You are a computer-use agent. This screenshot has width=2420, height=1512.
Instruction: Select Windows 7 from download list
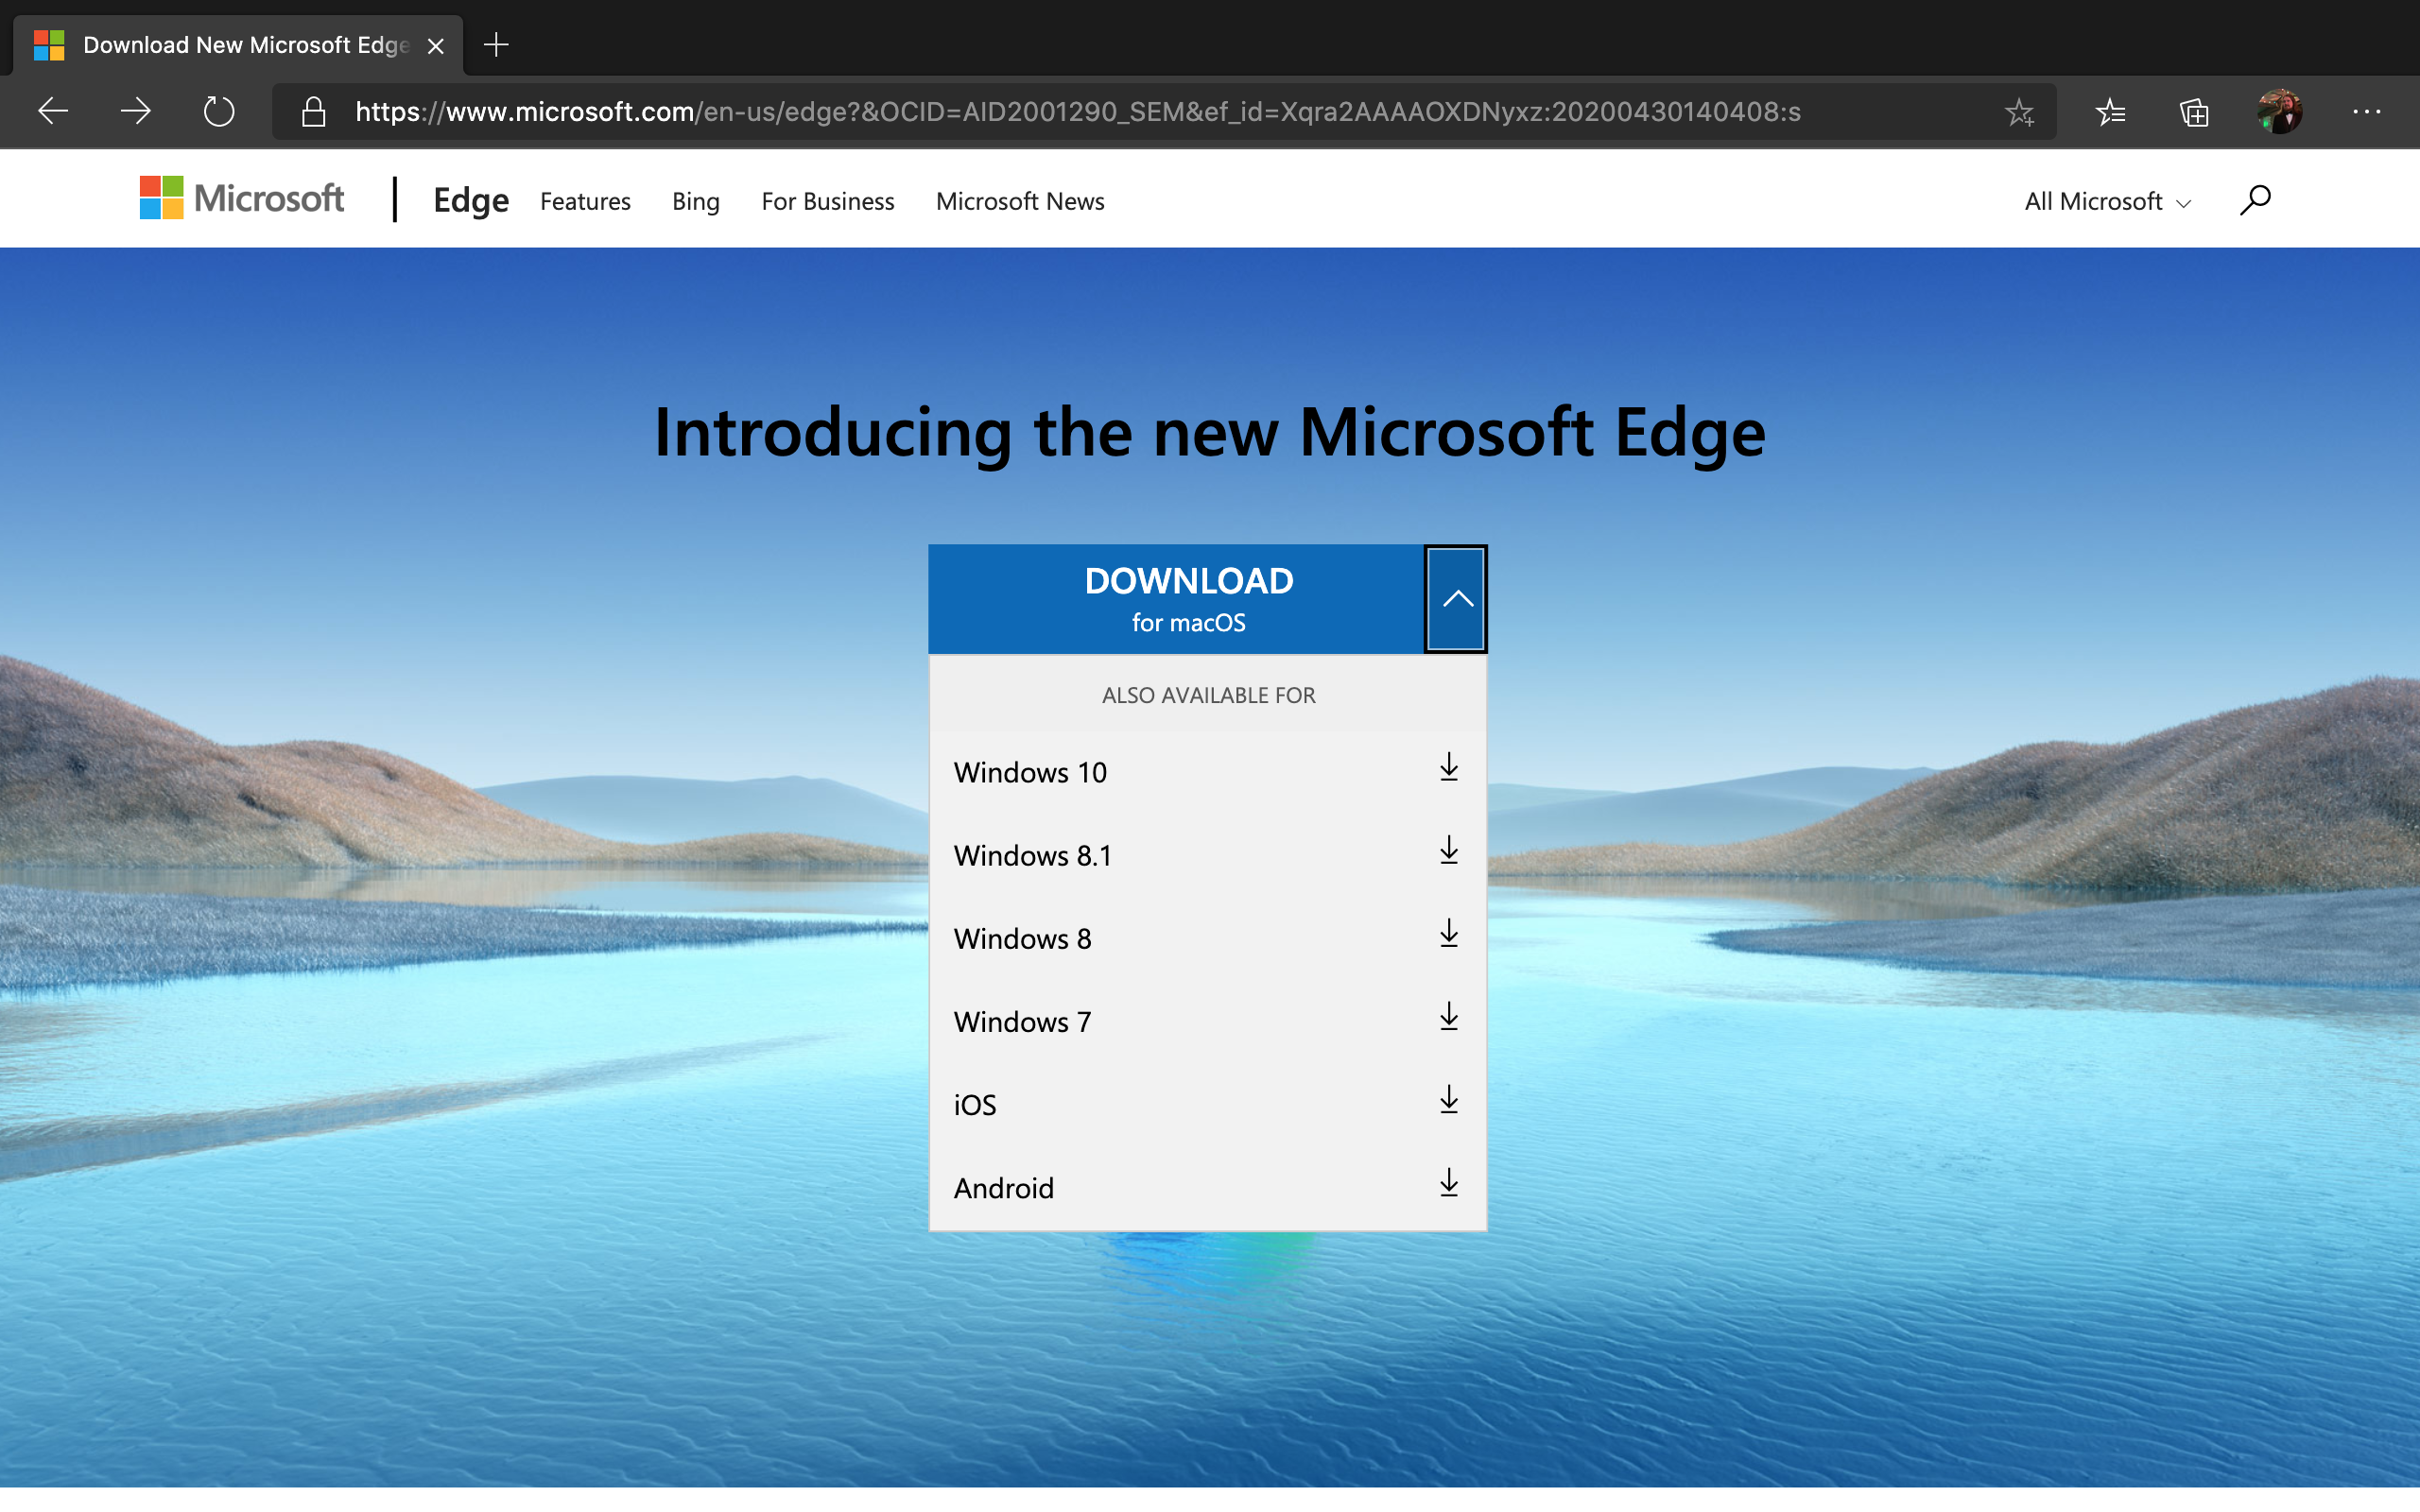click(1207, 1022)
